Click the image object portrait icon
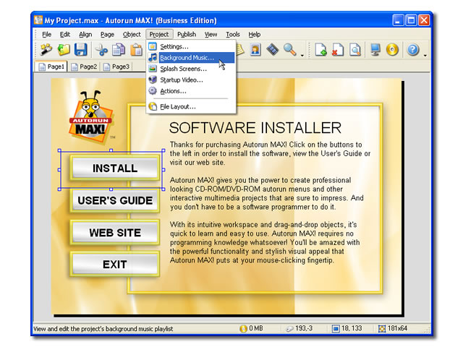 click(x=255, y=50)
